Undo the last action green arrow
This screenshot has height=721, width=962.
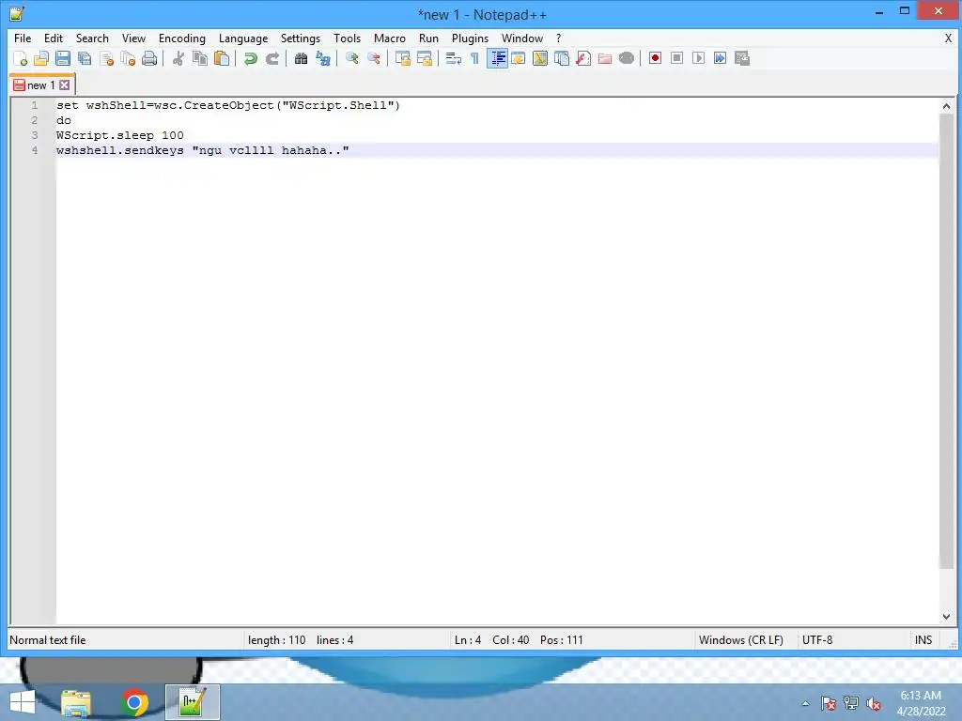click(x=250, y=58)
